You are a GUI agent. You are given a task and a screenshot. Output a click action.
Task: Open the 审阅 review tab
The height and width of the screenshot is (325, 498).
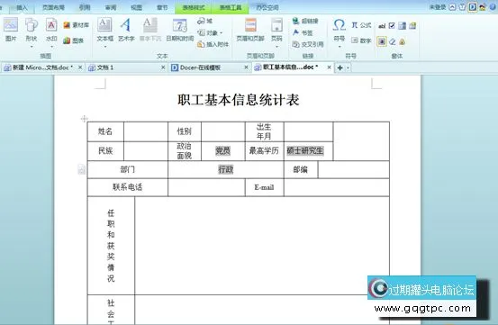click(x=111, y=7)
